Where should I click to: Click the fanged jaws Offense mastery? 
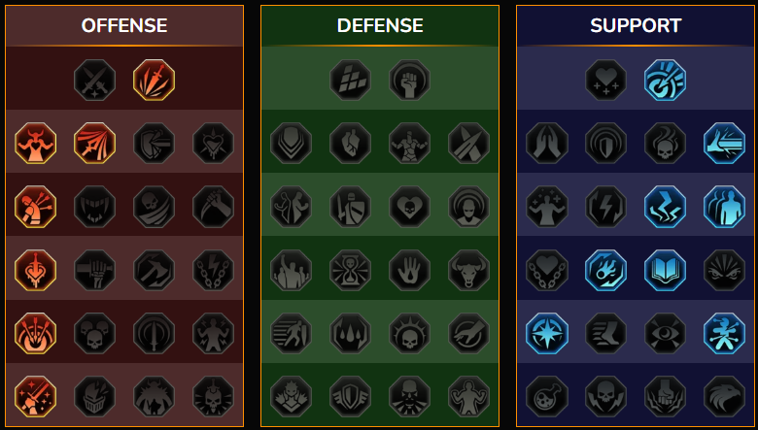coord(95,207)
